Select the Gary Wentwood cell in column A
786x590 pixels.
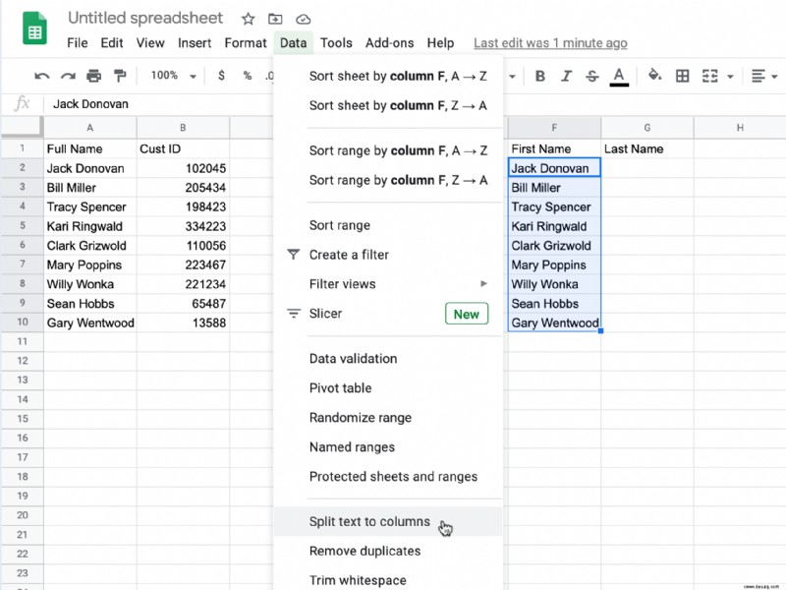click(90, 324)
